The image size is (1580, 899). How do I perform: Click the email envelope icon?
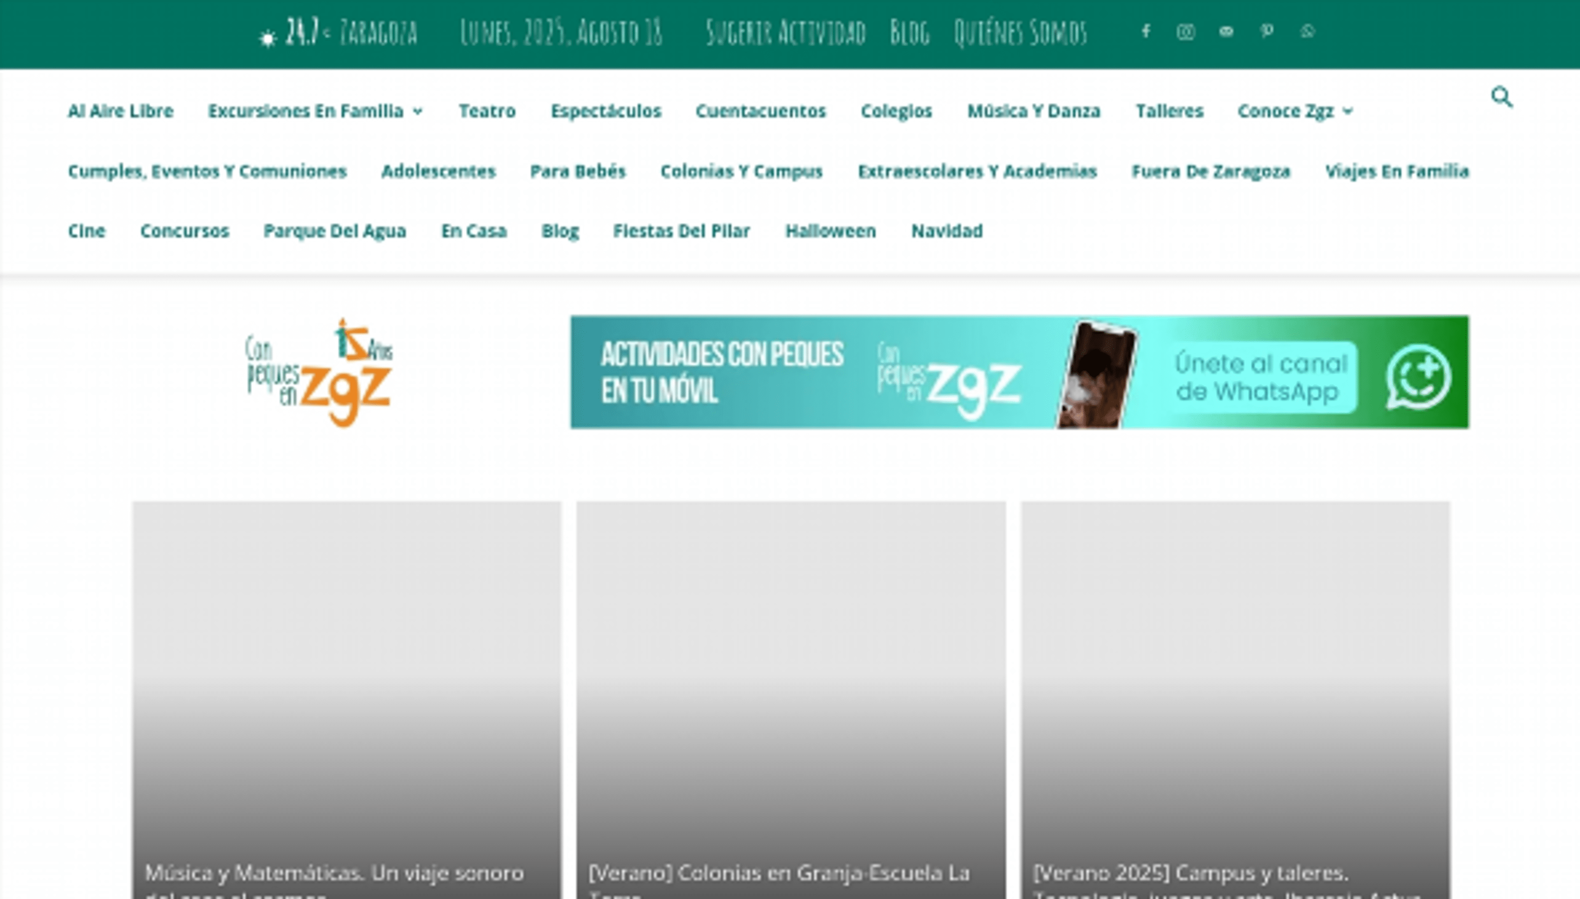point(1227,32)
